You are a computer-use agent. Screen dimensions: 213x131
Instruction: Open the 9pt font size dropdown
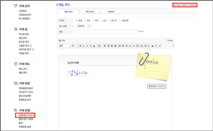coord(74,46)
